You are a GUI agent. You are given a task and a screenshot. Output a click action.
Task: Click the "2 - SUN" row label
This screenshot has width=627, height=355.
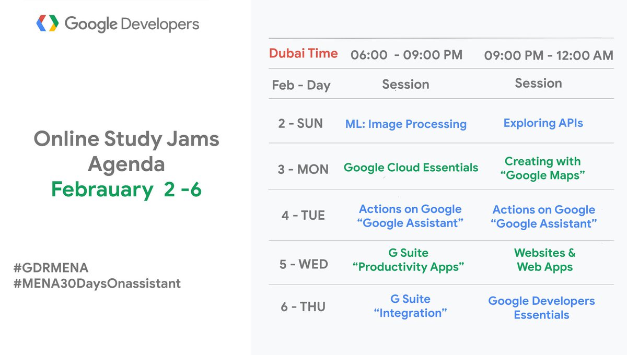(300, 124)
